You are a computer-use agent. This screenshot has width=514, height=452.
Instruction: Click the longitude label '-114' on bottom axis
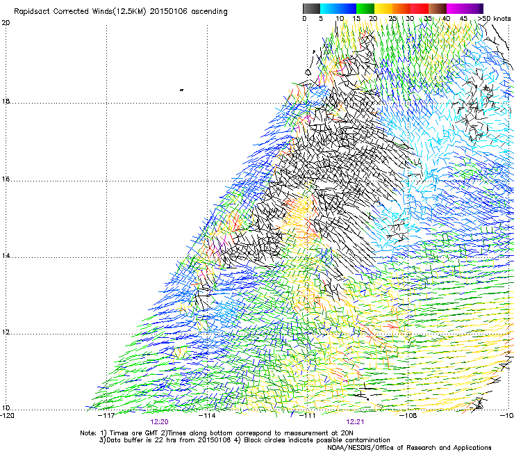click(x=207, y=415)
